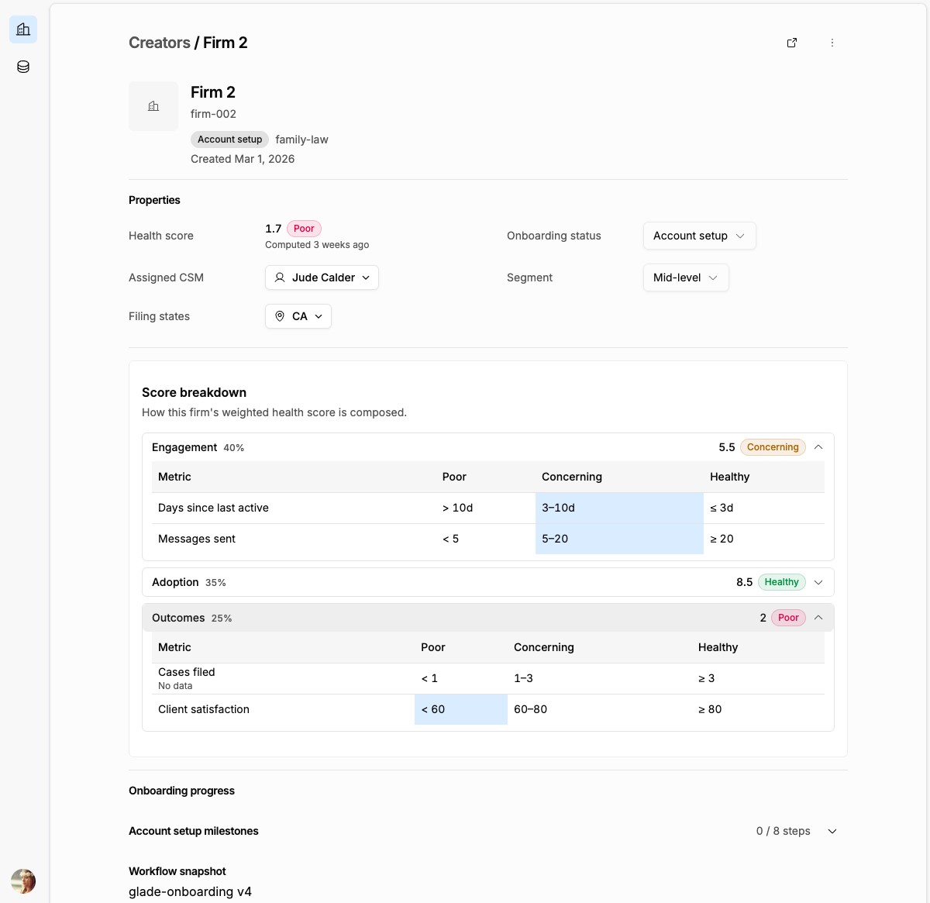This screenshot has height=903, width=930.
Task: Click the Created Mar 1, 2026 text
Action: pos(243,159)
